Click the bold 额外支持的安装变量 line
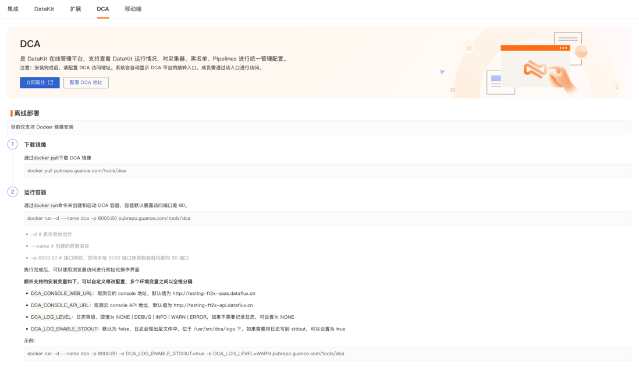This screenshot has width=639, height=385. pyautogui.click(x=108, y=281)
